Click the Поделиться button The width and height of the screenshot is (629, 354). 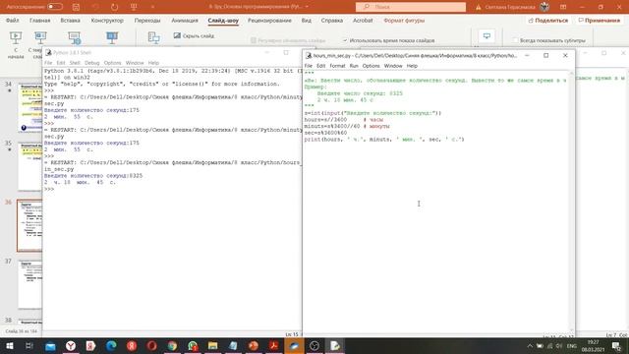(548, 21)
